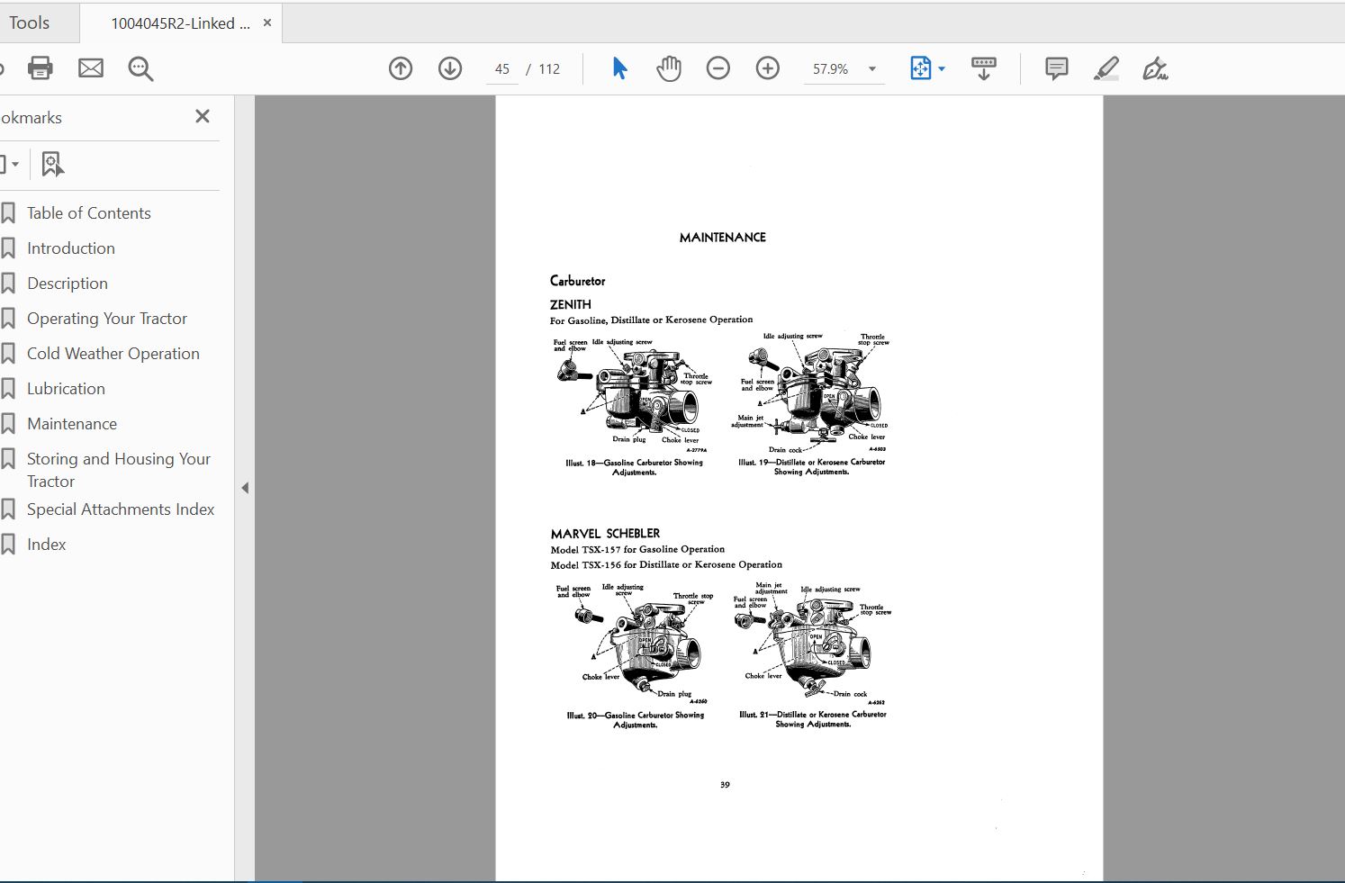Collapse the navigation pane with side arrow

pos(245,487)
